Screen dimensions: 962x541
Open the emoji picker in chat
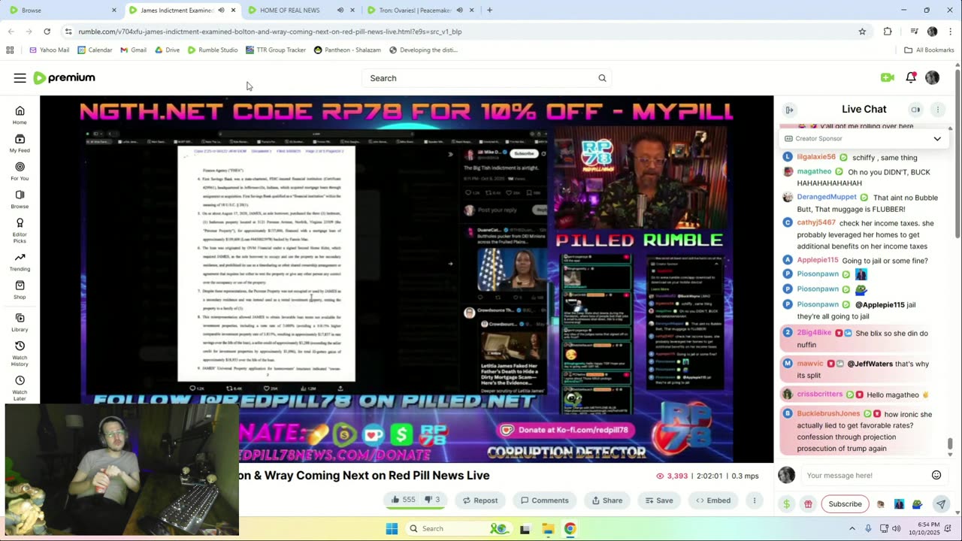pyautogui.click(x=936, y=475)
